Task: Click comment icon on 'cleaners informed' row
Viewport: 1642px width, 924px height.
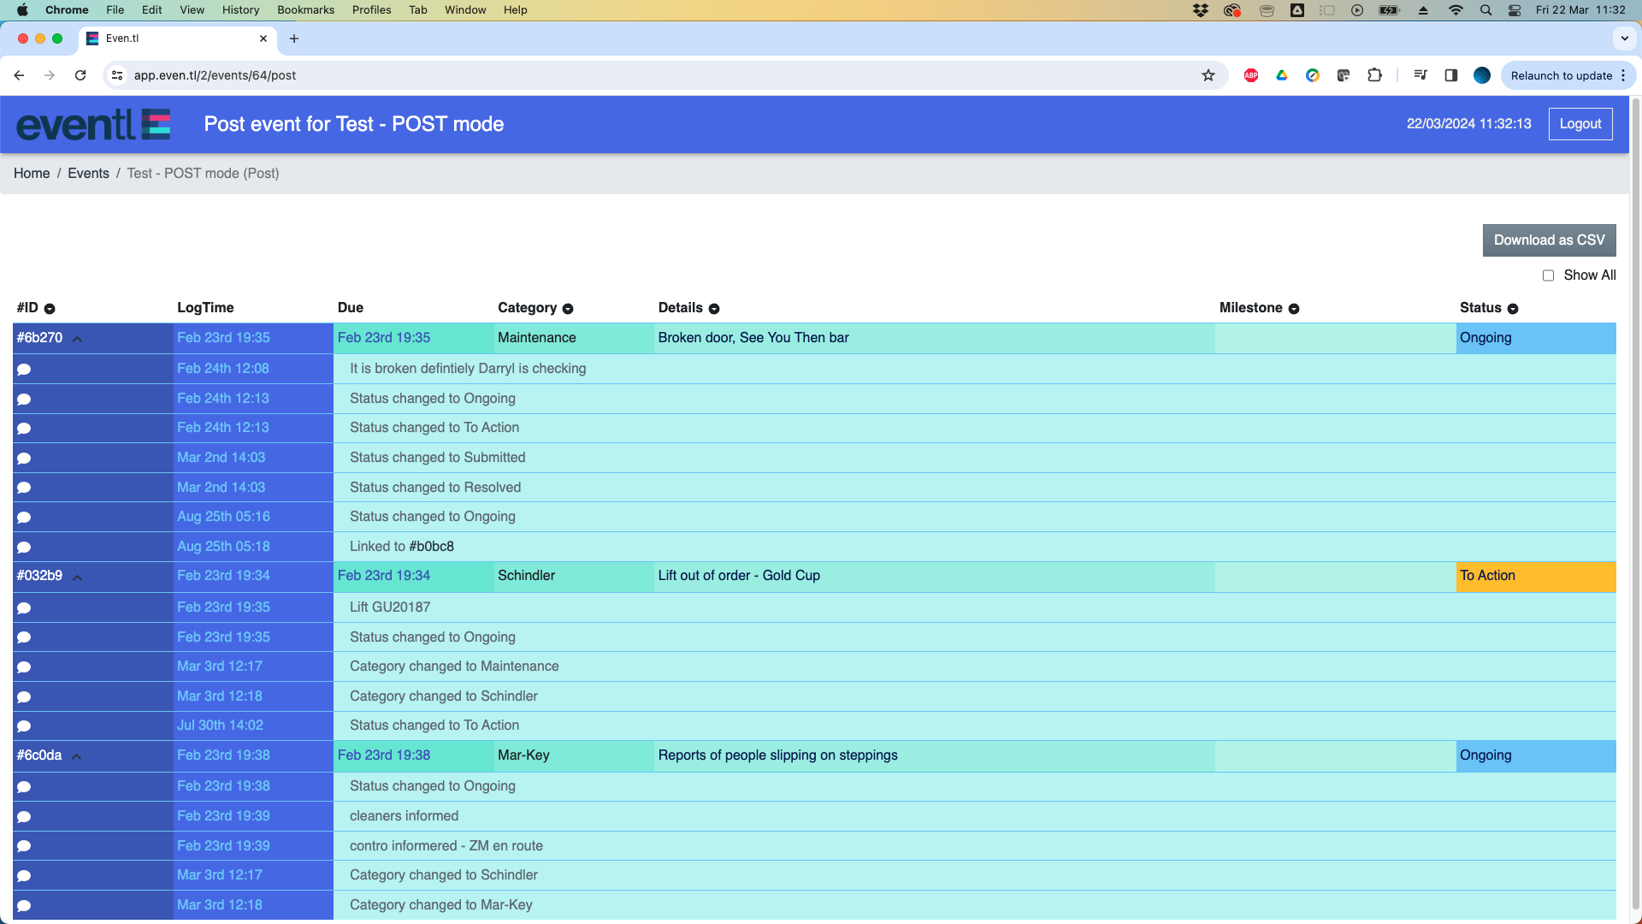Action: click(x=24, y=817)
